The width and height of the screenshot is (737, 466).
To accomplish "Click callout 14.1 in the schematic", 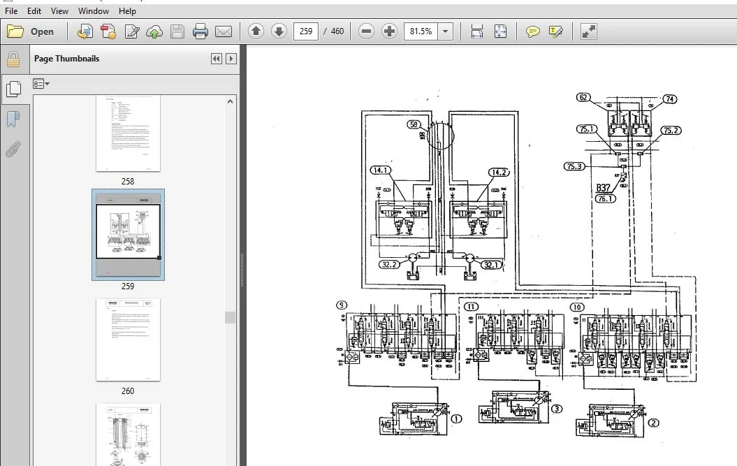I will point(380,170).
